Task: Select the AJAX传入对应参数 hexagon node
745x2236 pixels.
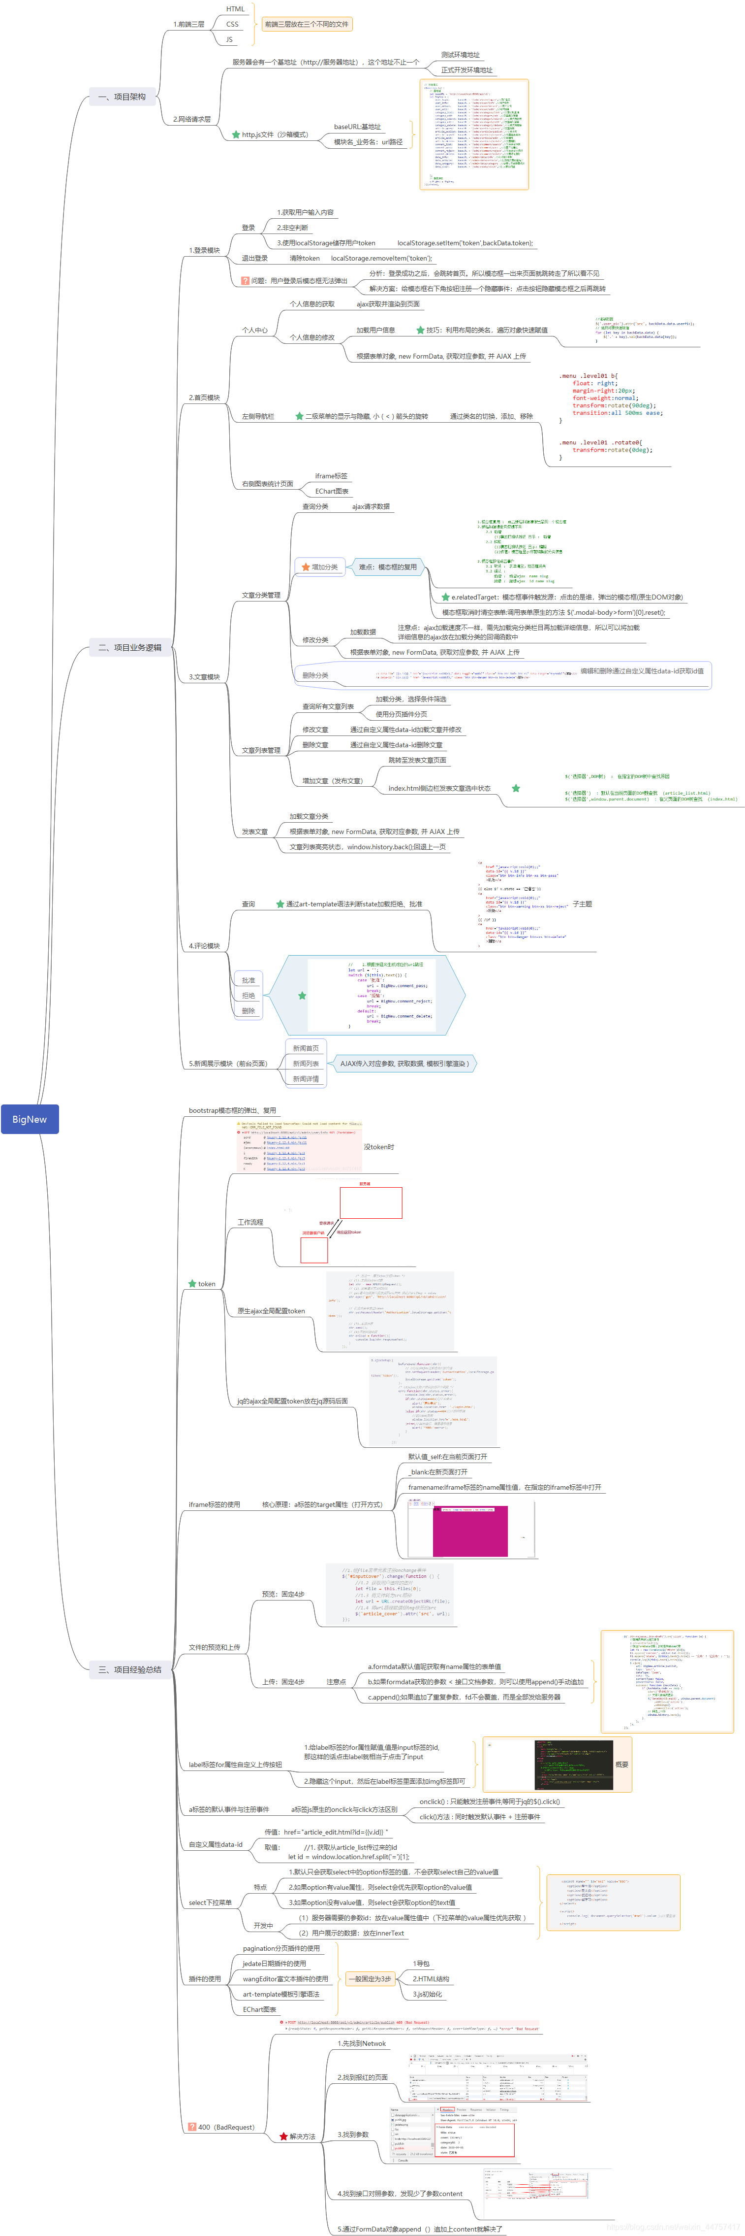Action: 405,1063
